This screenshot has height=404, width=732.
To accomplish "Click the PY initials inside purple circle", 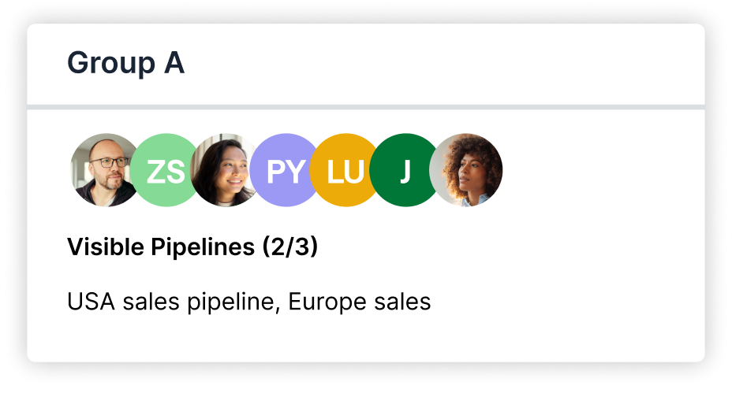I will (286, 172).
